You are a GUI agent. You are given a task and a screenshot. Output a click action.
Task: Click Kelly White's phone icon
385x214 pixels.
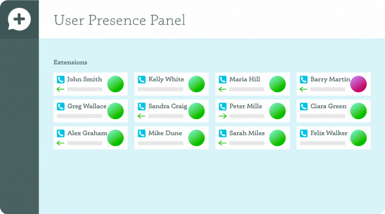coord(142,80)
